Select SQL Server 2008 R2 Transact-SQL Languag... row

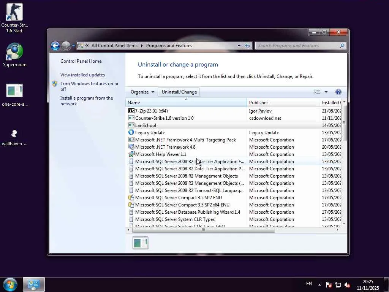234,190
